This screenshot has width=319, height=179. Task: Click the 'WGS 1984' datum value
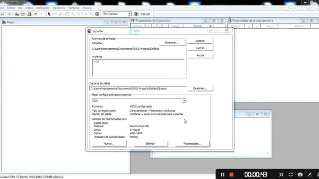[x=136, y=133]
